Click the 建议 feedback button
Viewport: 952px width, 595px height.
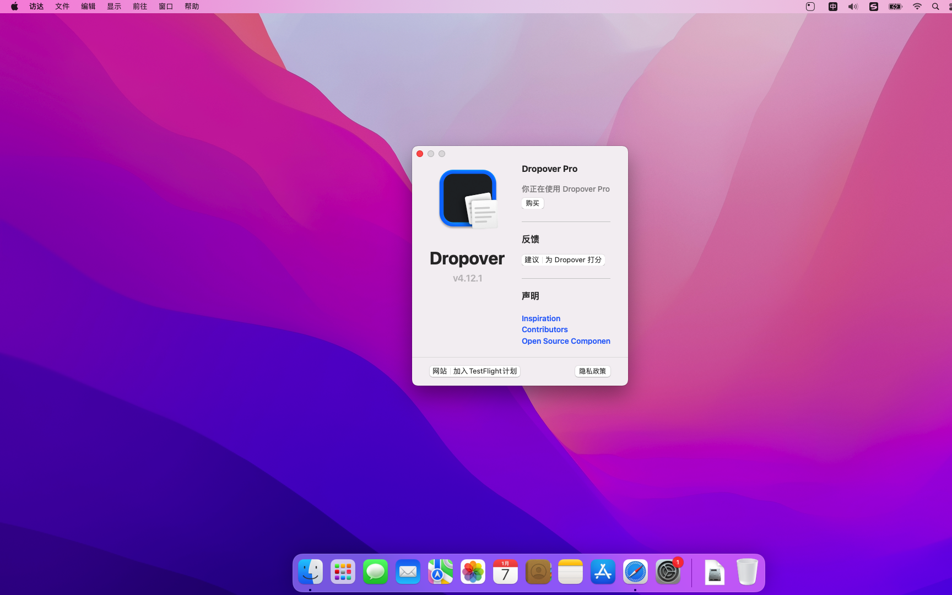tap(532, 260)
